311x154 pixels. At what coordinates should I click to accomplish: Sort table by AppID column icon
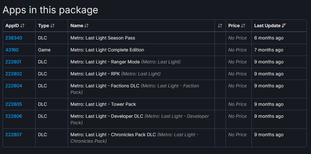(x=22, y=26)
